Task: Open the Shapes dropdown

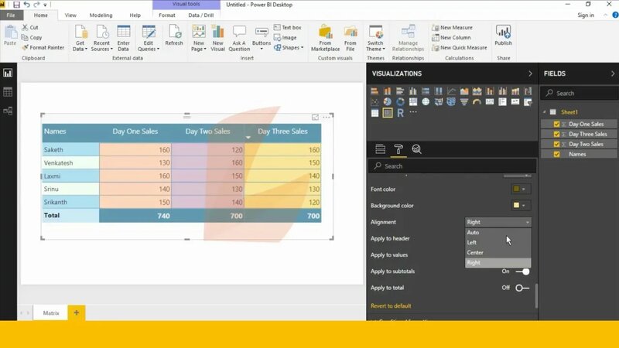Action: (x=289, y=48)
